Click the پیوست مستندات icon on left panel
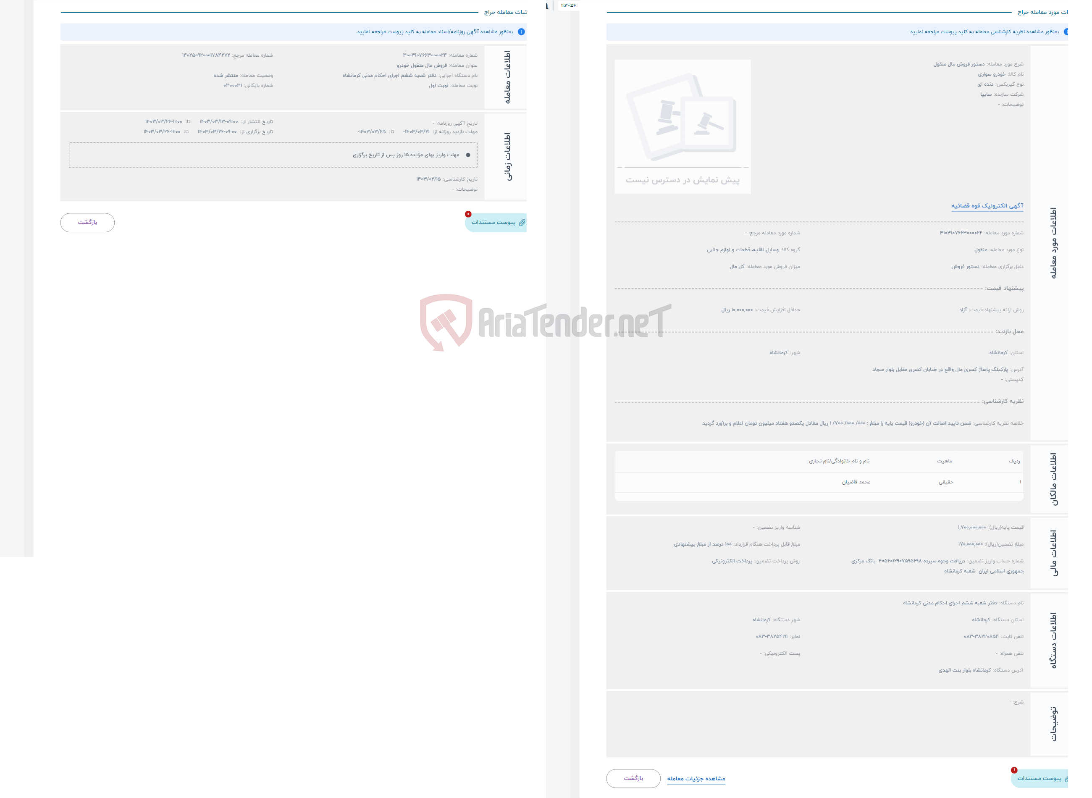Image resolution: width=1092 pixels, height=798 pixels. coord(495,222)
